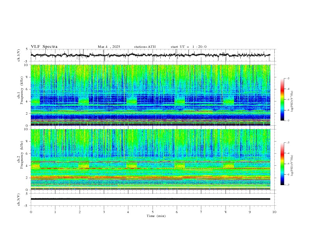
Task: Click time axis tick label "7"
Action: (x=201, y=212)
